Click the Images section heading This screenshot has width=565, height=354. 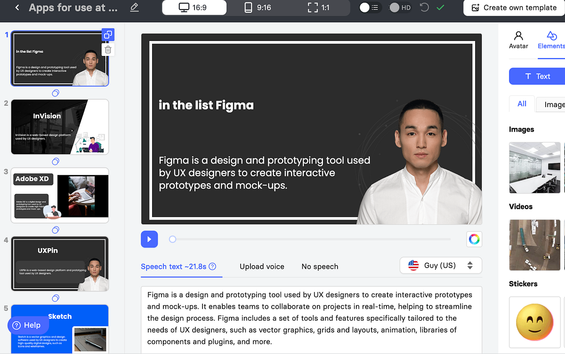(521, 129)
